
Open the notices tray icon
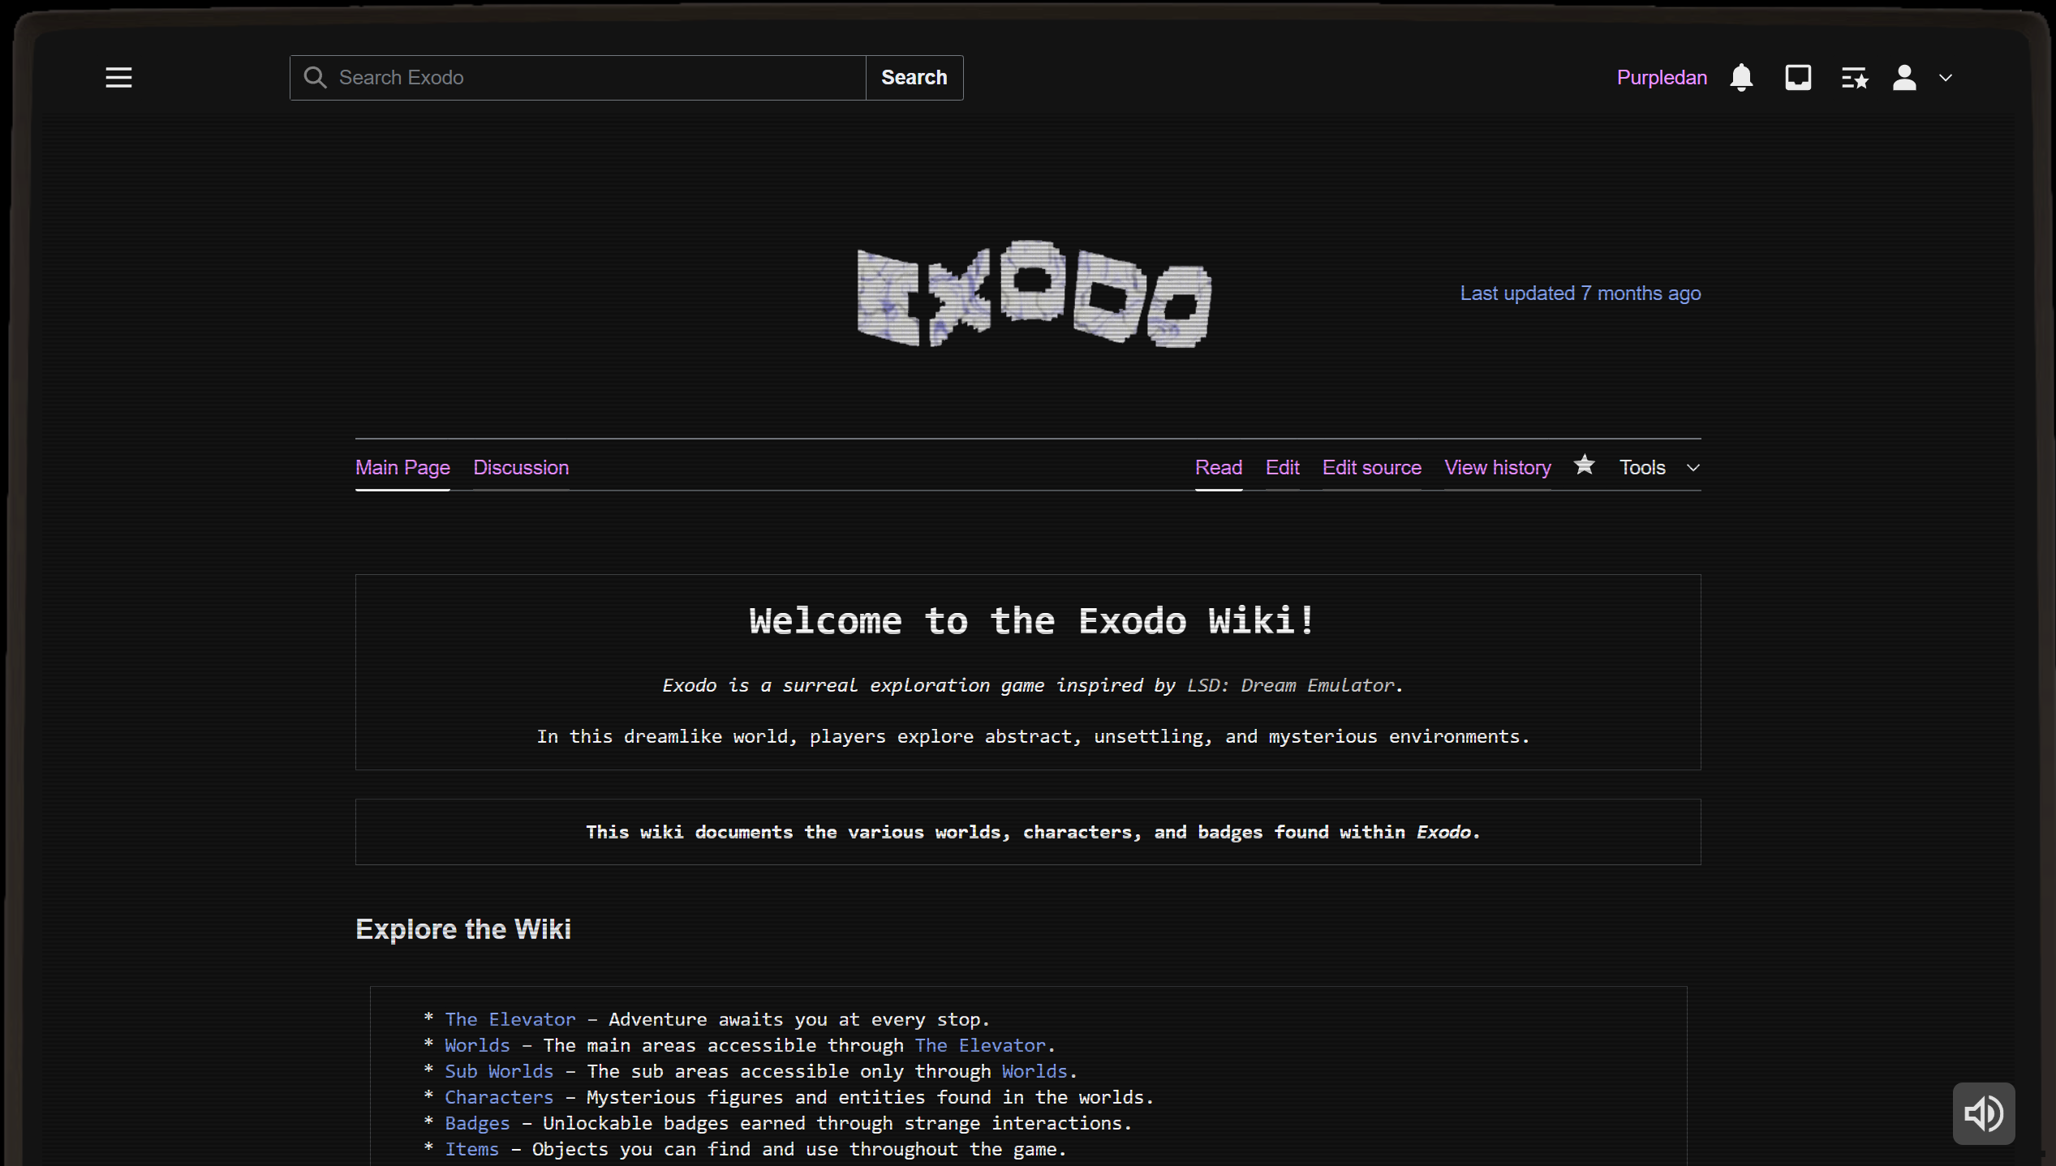[1798, 78]
